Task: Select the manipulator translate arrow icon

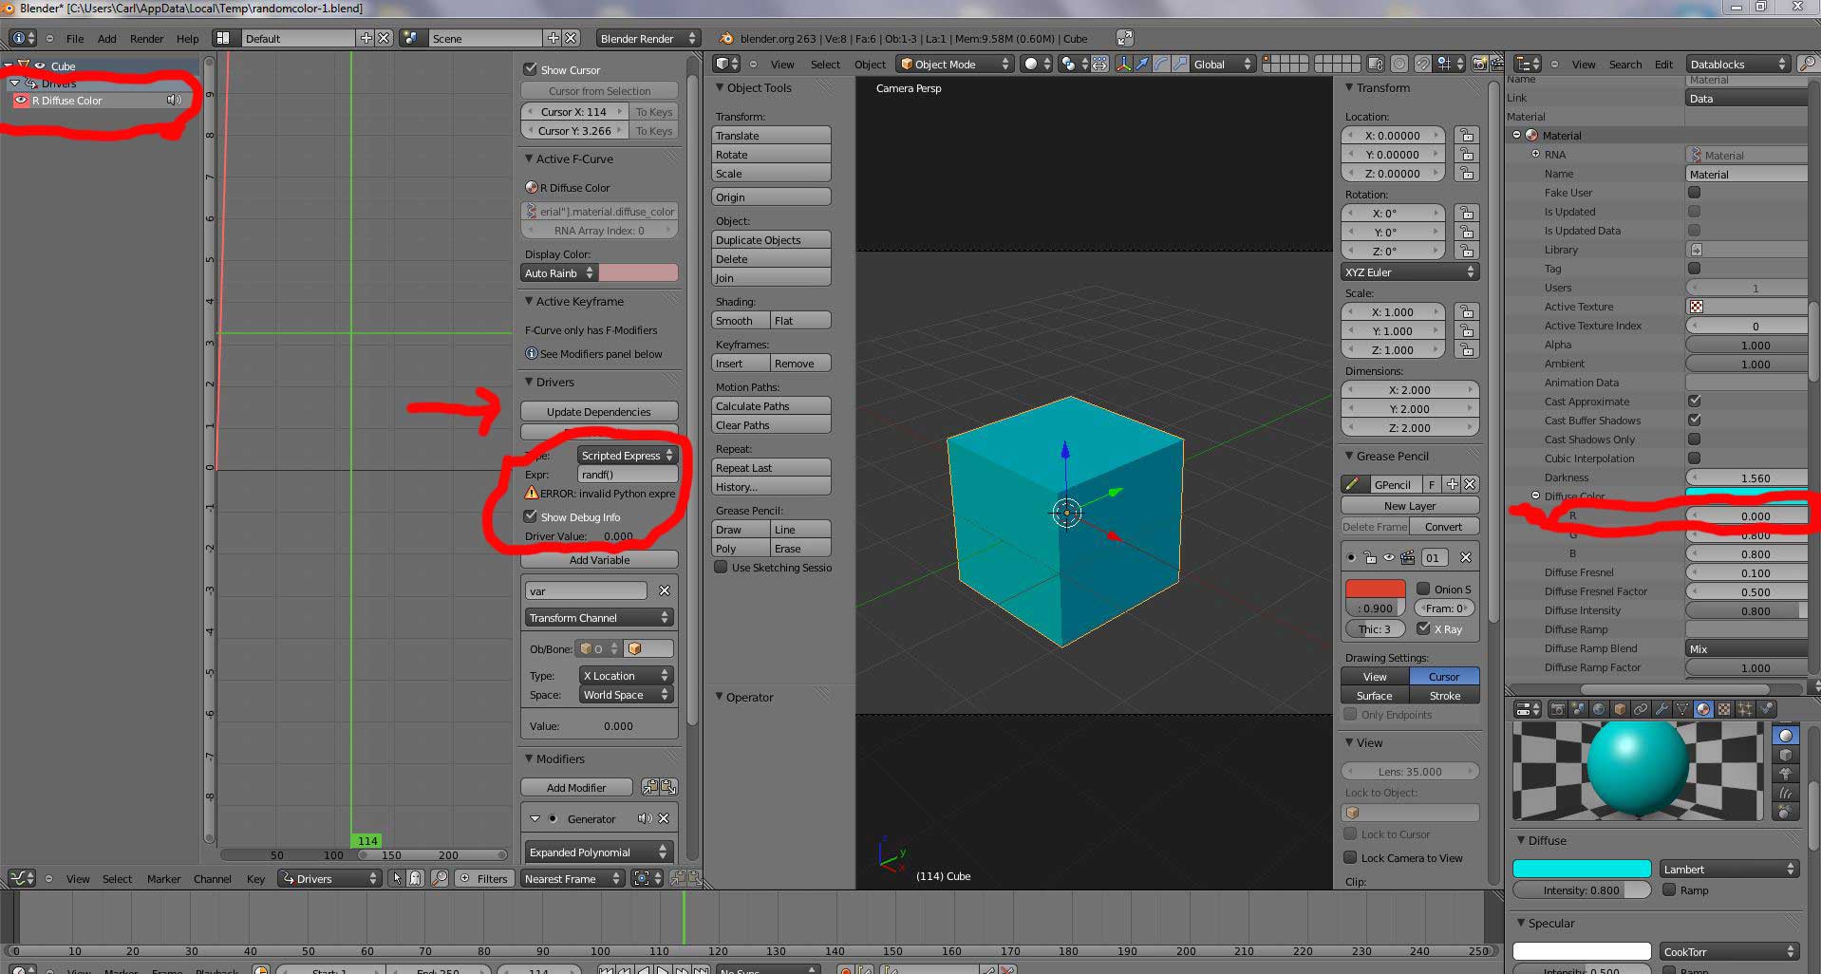Action: click(x=1142, y=64)
